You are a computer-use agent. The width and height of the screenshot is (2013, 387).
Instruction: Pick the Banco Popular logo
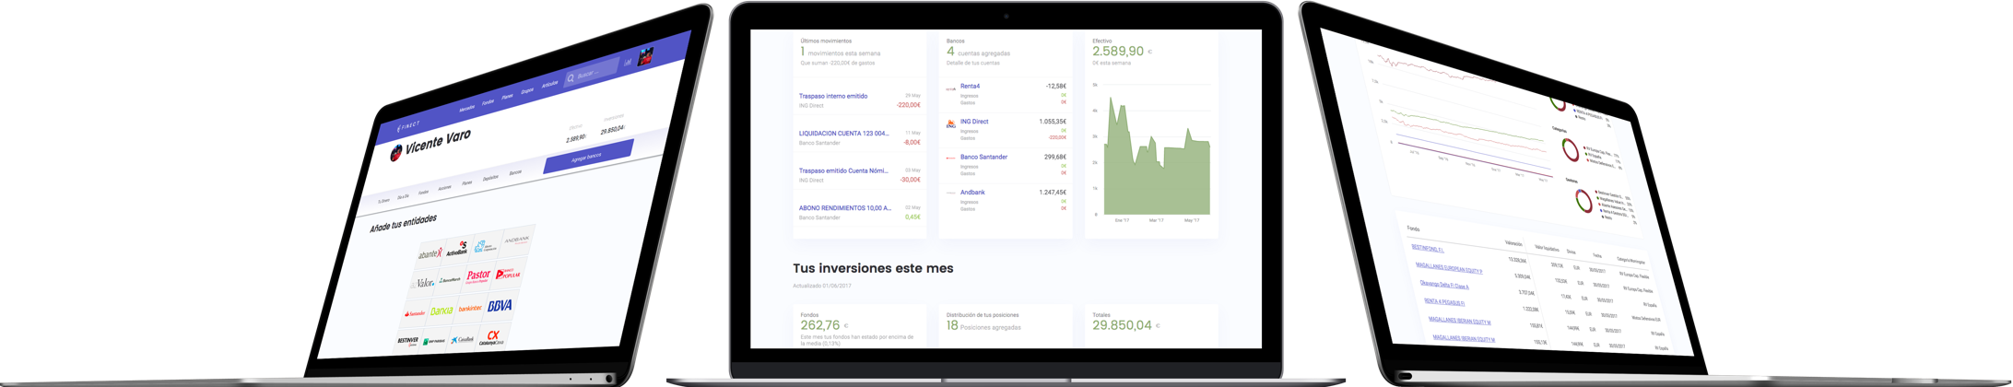(x=508, y=274)
